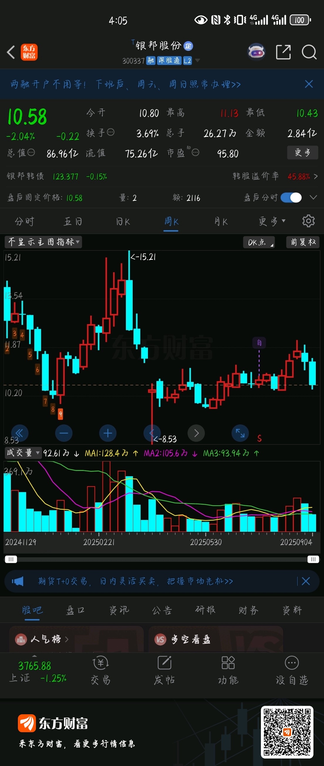Open the 更多 chart period dropdown
This screenshot has width=324, height=766.
coord(272,221)
